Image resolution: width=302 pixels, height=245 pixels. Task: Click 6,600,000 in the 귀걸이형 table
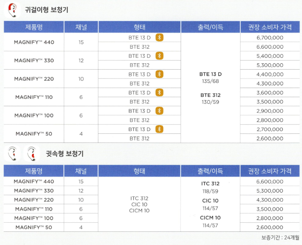270,47
